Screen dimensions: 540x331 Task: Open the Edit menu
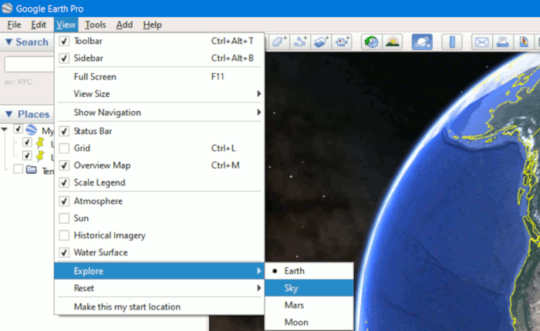[39, 25]
